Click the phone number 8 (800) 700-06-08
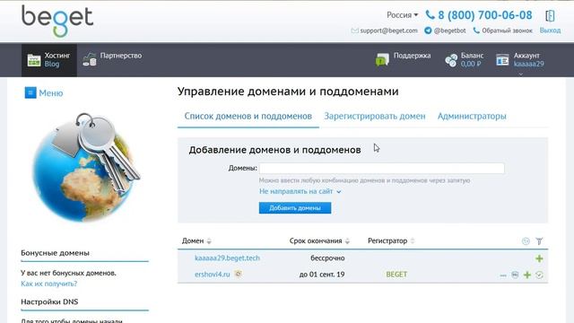574x323 pixels. [485, 15]
